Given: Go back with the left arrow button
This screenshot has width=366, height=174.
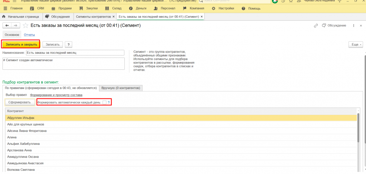Looking at the screenshot, I should point(7,26).
